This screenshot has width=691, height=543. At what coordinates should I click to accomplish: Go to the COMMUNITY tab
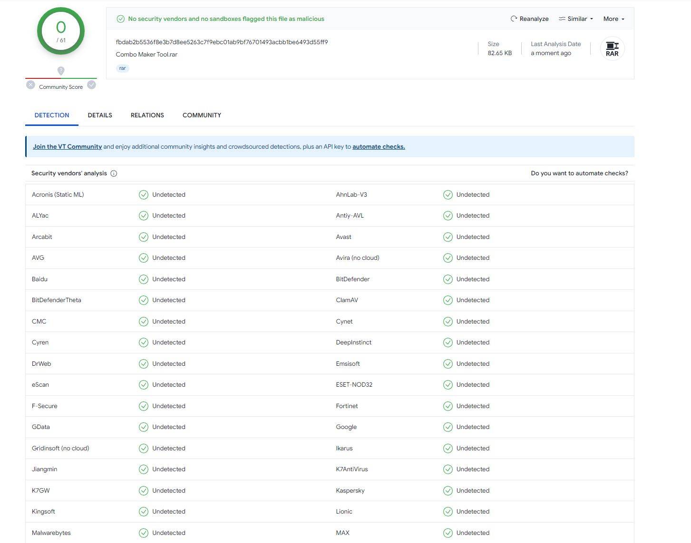point(202,115)
